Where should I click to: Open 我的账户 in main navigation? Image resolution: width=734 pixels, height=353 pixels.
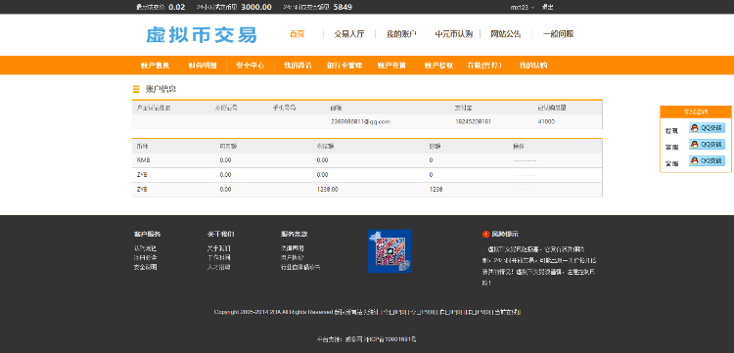point(401,34)
